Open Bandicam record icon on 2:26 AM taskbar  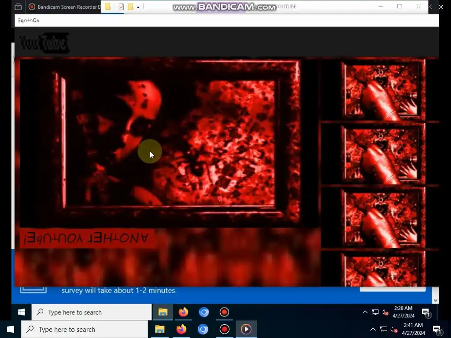(x=224, y=312)
